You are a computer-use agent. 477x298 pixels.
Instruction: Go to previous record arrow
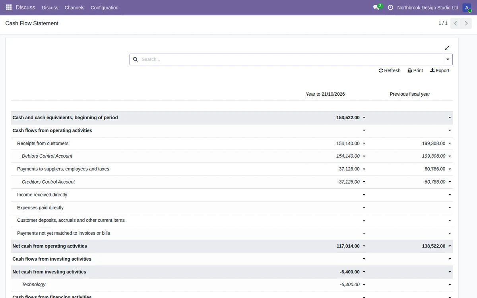[x=456, y=23]
